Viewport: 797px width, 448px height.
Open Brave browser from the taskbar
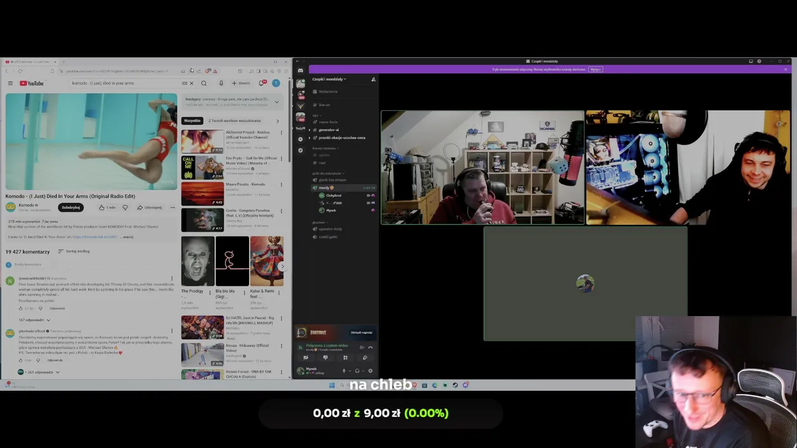[415, 385]
